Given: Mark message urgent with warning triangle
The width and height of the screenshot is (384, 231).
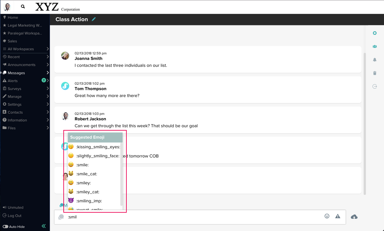Looking at the screenshot, I should [338, 216].
